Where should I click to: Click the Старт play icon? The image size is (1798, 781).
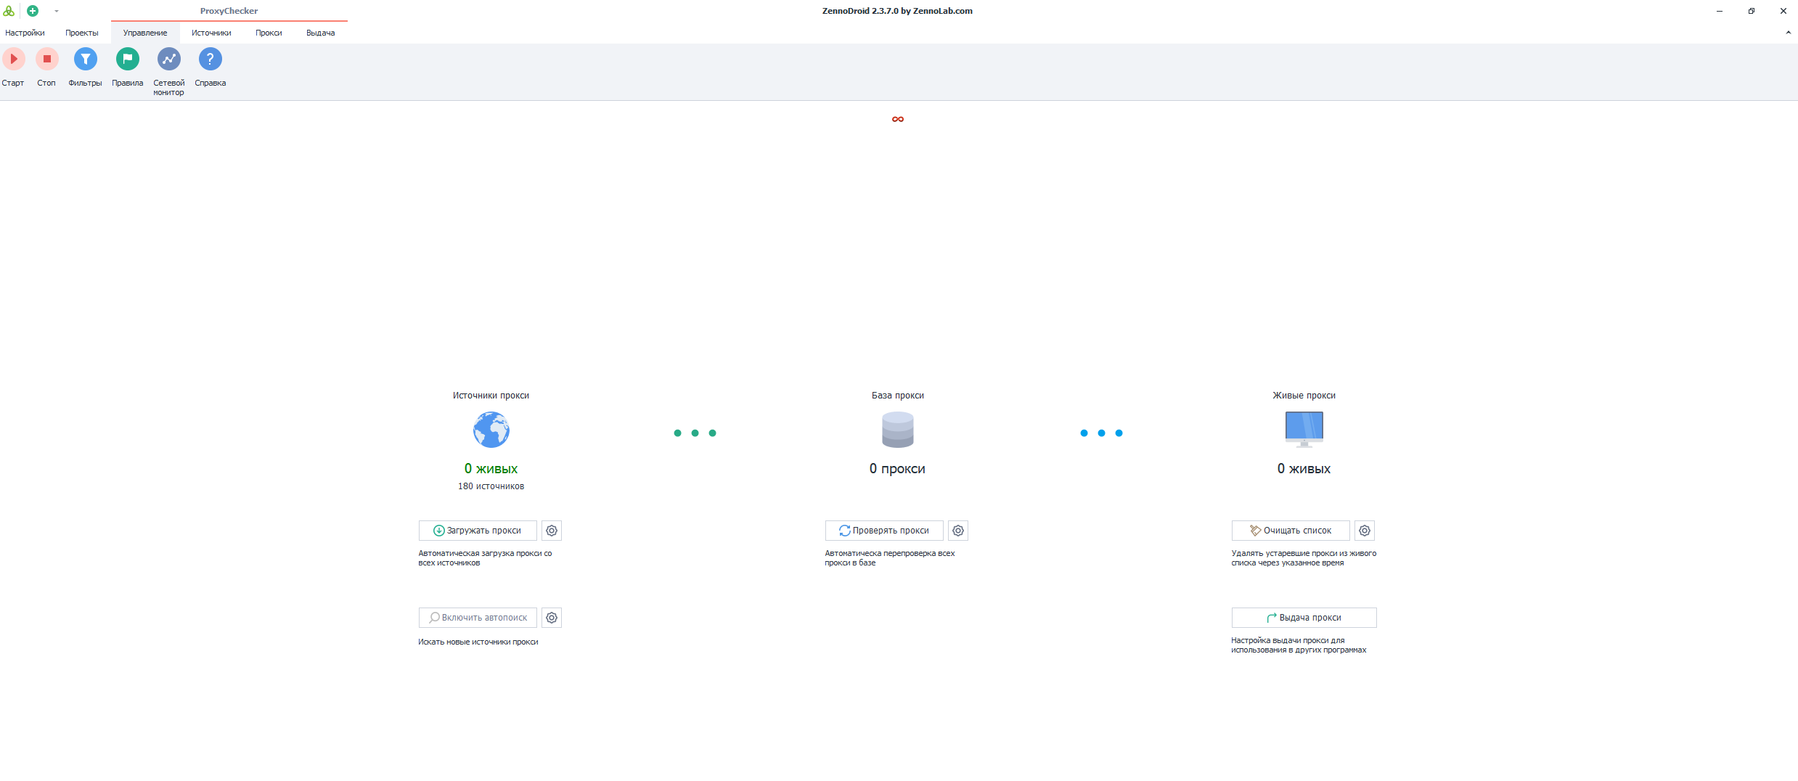tap(13, 60)
